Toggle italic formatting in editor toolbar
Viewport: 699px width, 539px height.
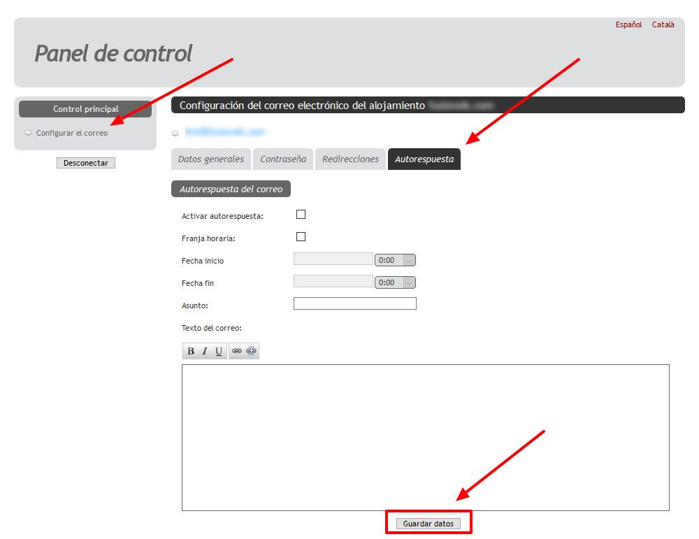(205, 351)
